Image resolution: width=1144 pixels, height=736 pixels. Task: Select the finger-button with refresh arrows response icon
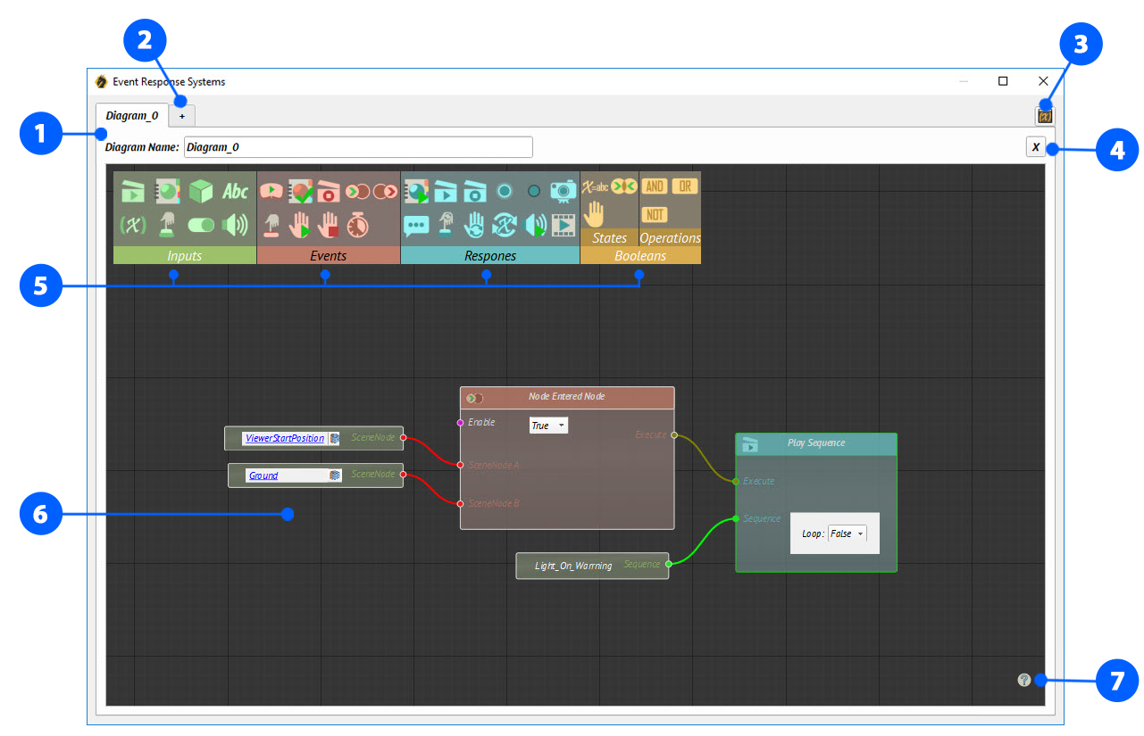tap(446, 226)
